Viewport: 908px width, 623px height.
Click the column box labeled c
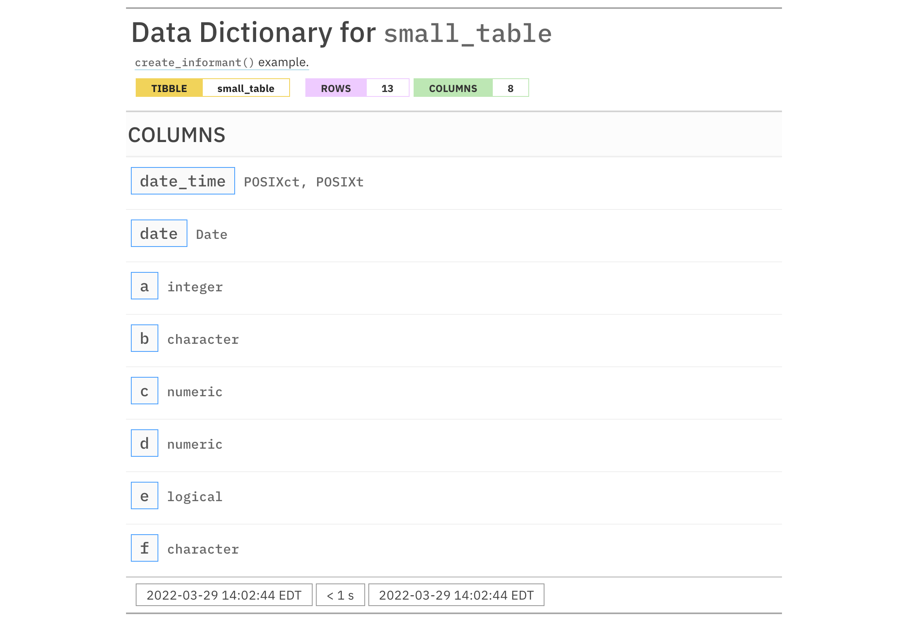[x=144, y=391]
